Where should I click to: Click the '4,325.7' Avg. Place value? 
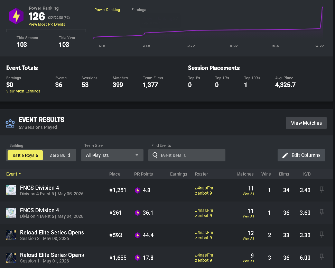285,85
